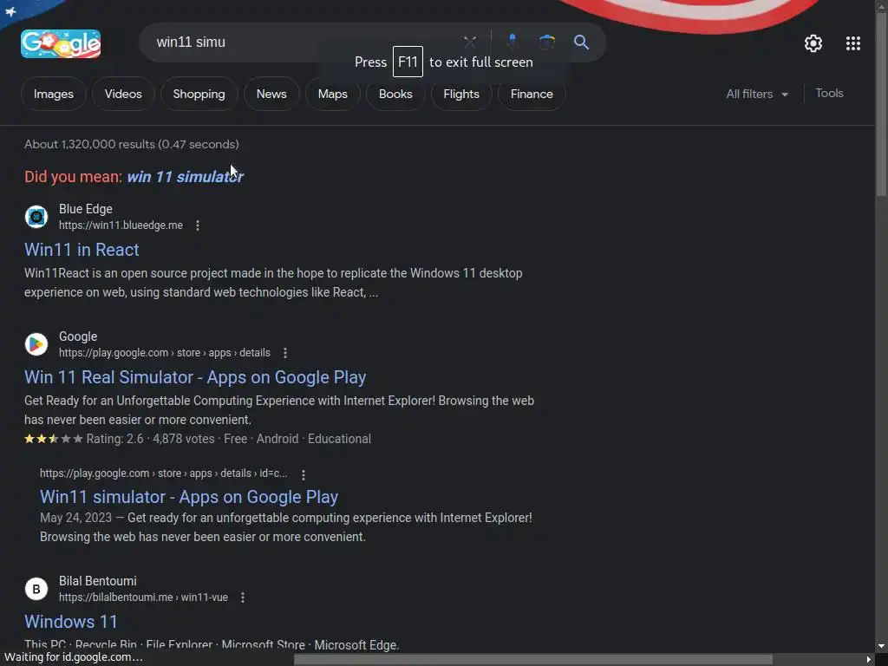The width and height of the screenshot is (888, 666).
Task: Switch to News results
Action: point(271,94)
